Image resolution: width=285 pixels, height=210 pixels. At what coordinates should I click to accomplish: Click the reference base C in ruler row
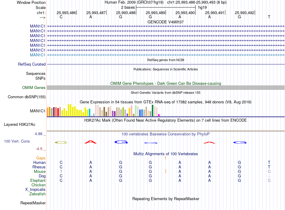61,17
